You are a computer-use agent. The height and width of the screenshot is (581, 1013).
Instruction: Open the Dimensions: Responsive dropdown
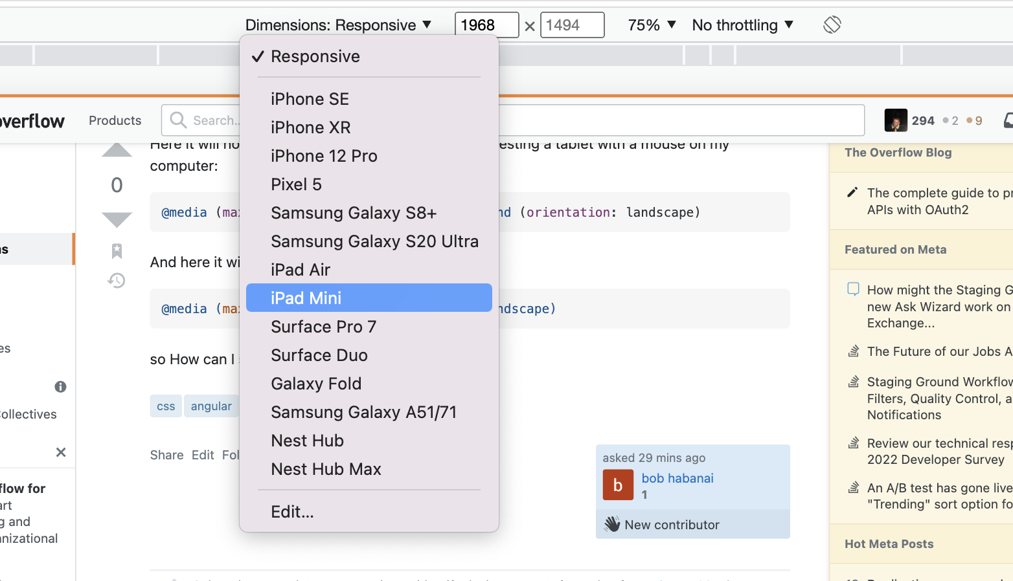pyautogui.click(x=338, y=25)
